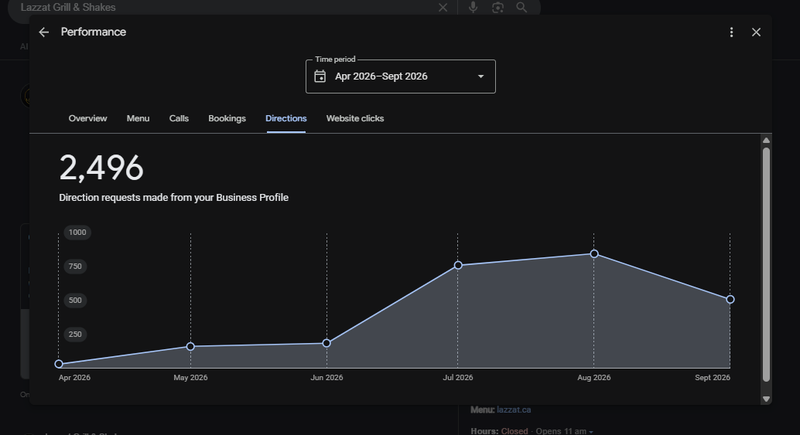The height and width of the screenshot is (435, 800).
Task: Click the scrollbar down arrow
Action: 766,399
